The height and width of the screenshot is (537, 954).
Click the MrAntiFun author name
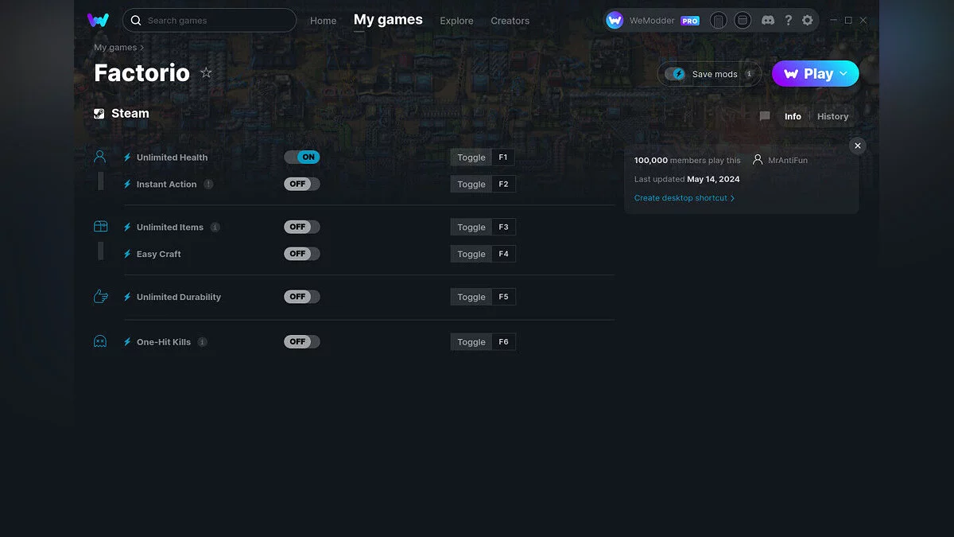point(788,160)
